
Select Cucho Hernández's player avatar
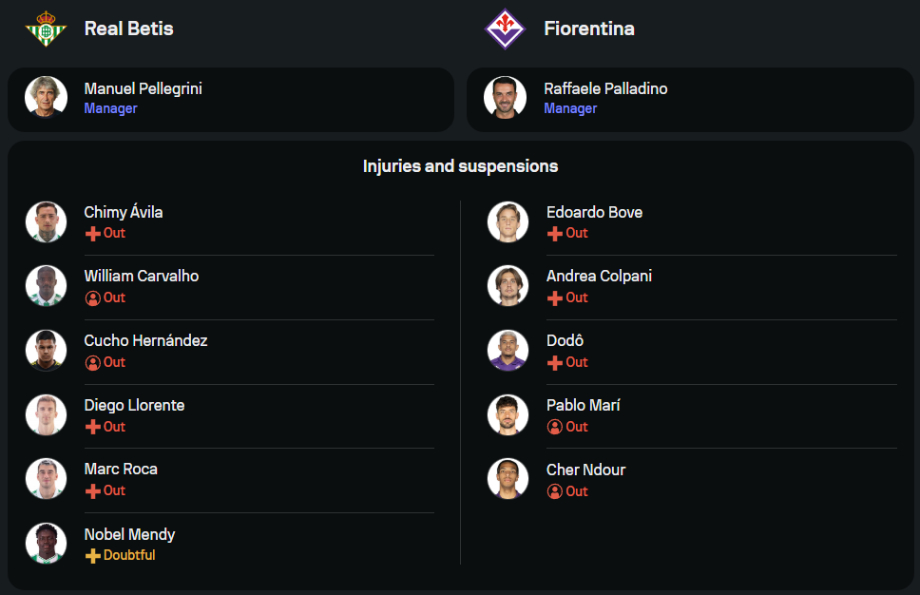46,350
